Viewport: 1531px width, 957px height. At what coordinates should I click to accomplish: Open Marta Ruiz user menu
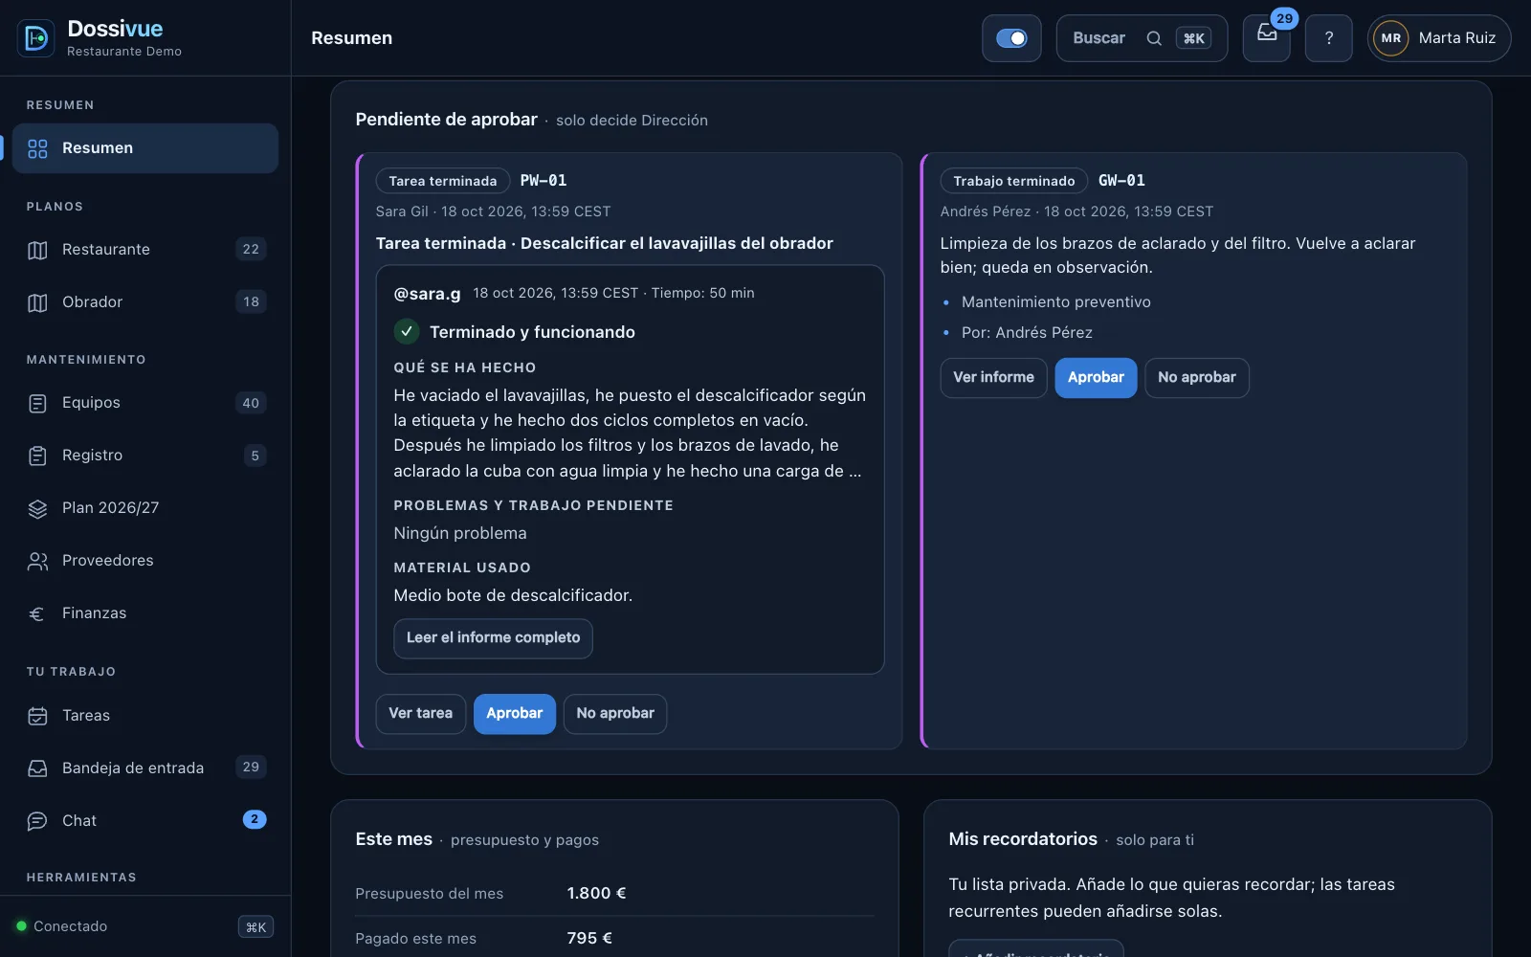(x=1439, y=38)
